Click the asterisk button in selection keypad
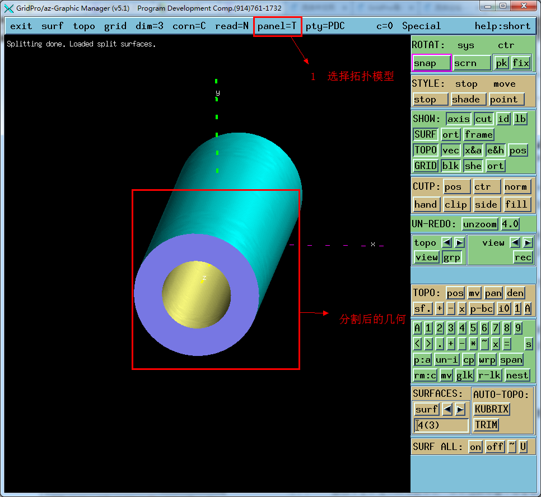Viewport: 541px width, 497px height. [473, 344]
